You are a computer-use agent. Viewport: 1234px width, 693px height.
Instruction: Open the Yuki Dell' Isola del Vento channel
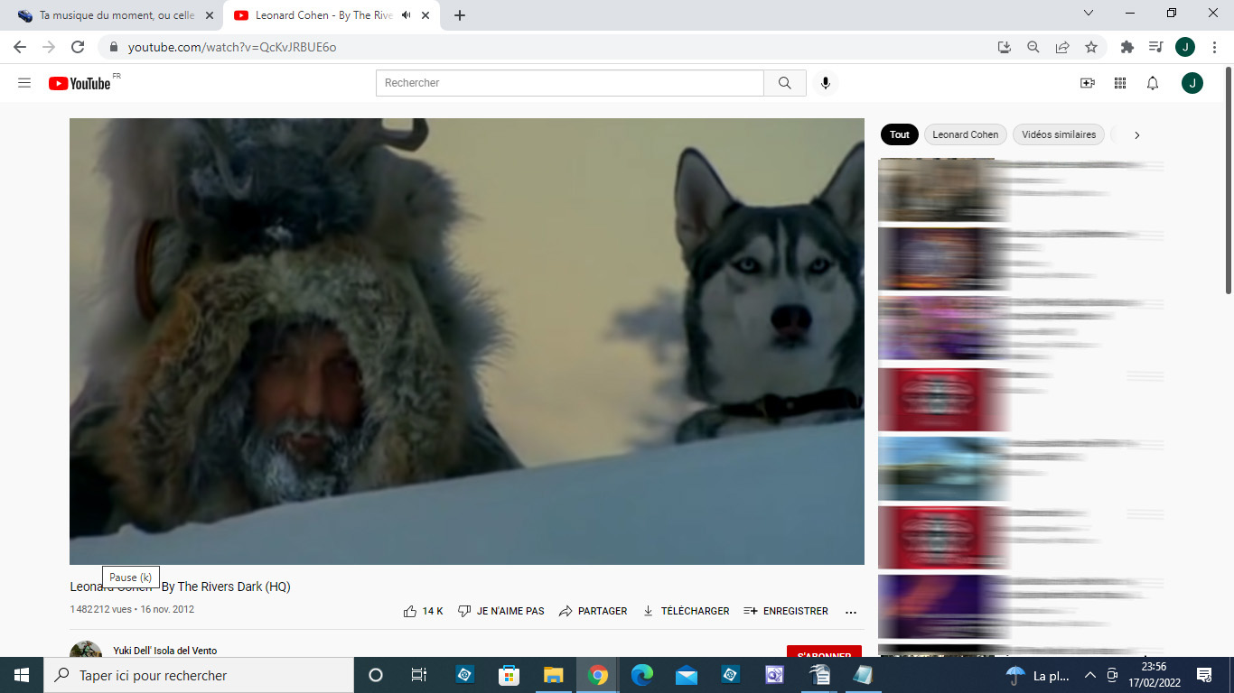click(165, 651)
